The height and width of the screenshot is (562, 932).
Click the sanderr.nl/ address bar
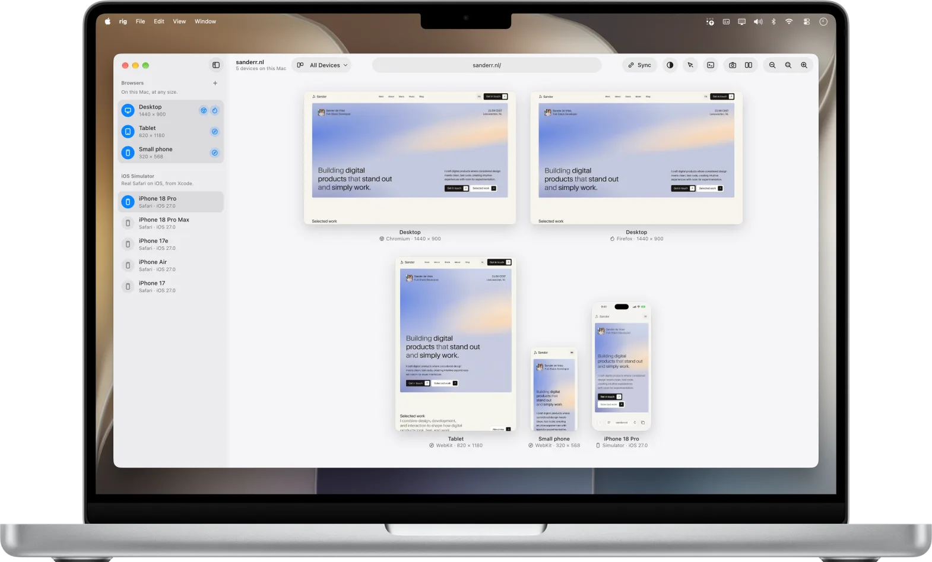487,65
